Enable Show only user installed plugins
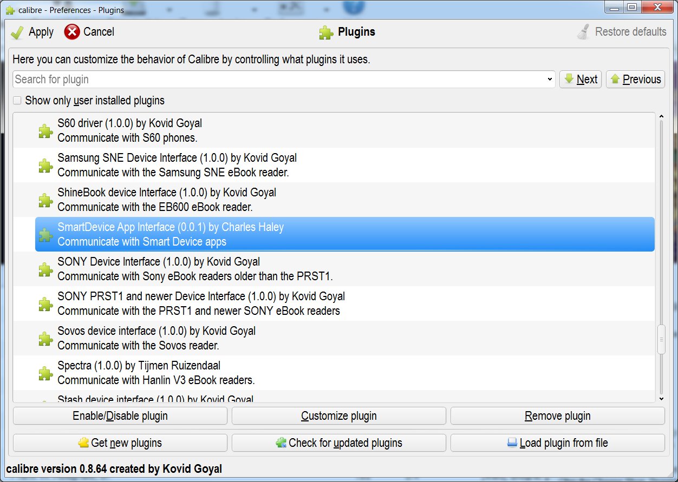Viewport: 678px width, 482px height. point(17,101)
